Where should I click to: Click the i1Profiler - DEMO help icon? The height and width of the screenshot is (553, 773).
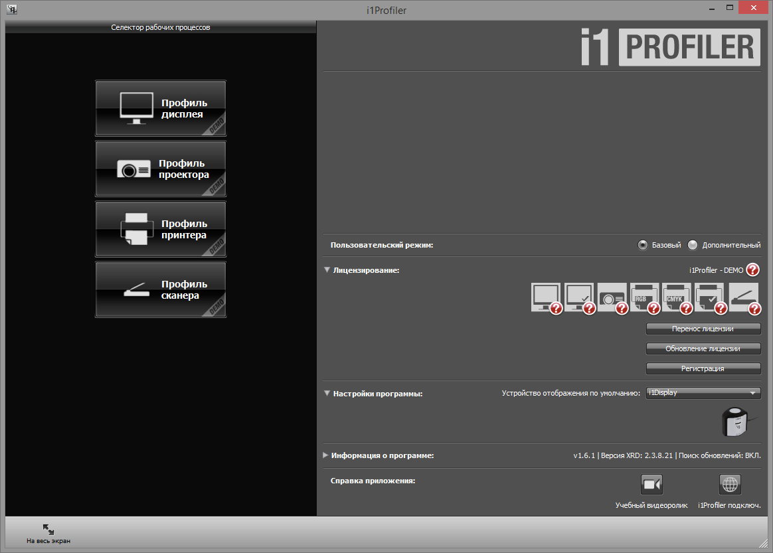(753, 270)
